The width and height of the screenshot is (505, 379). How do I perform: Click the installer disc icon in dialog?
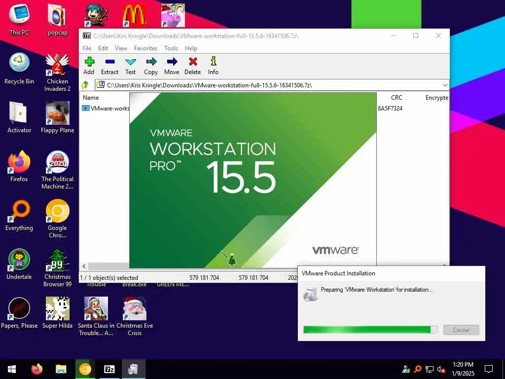pyautogui.click(x=311, y=294)
